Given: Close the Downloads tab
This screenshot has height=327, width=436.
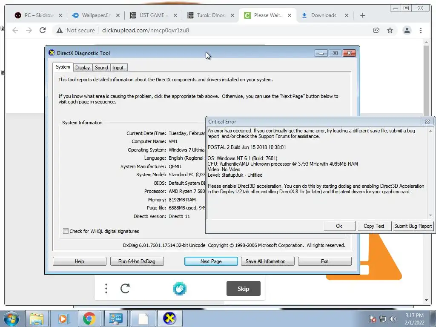Looking at the screenshot, I should pyautogui.click(x=347, y=15).
